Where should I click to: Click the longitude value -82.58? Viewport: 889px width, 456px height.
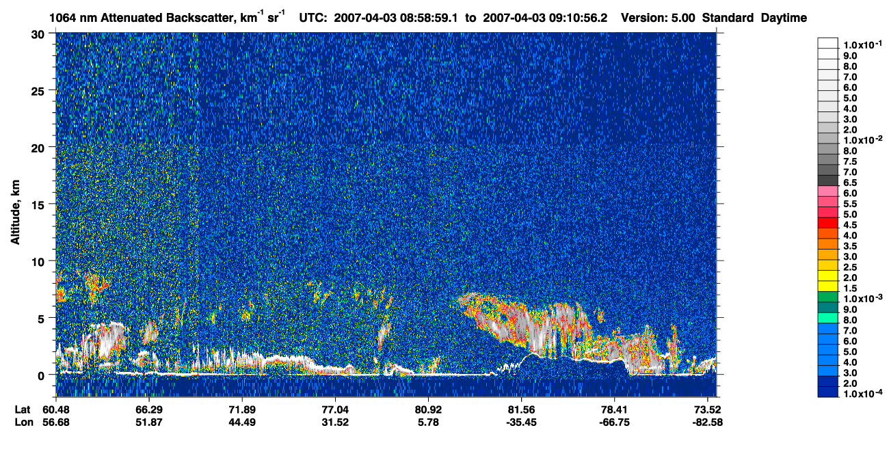[x=708, y=423]
